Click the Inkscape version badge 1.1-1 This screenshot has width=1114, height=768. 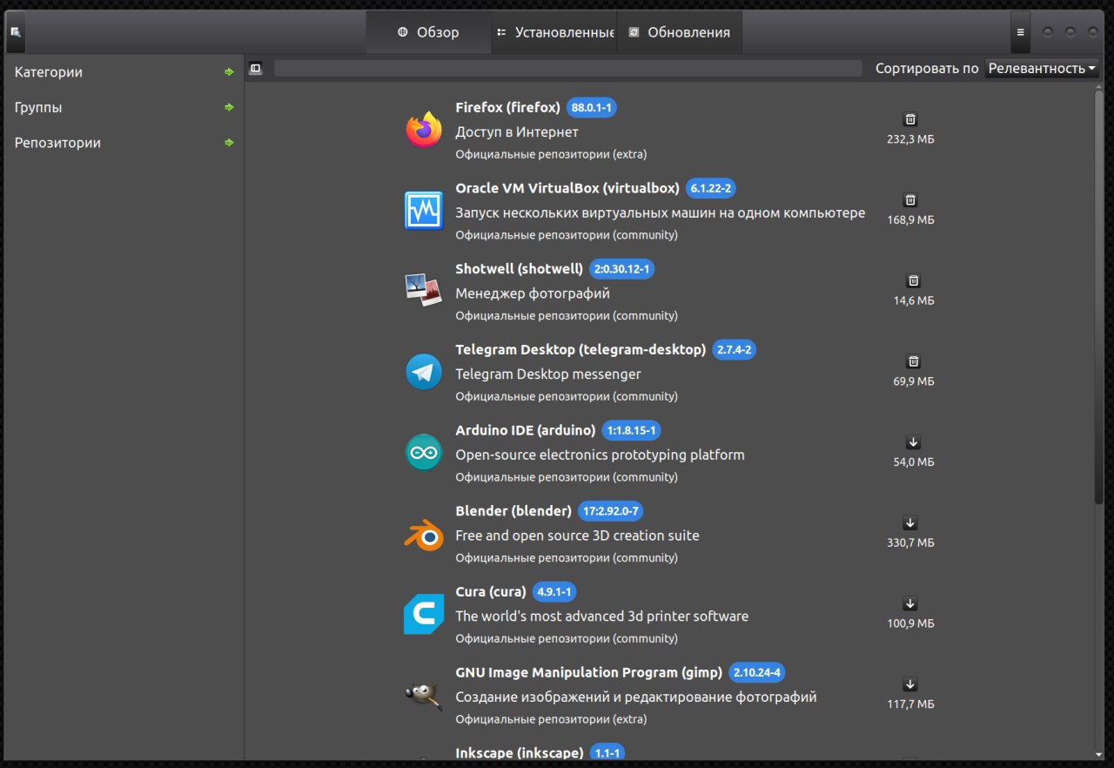tap(607, 752)
